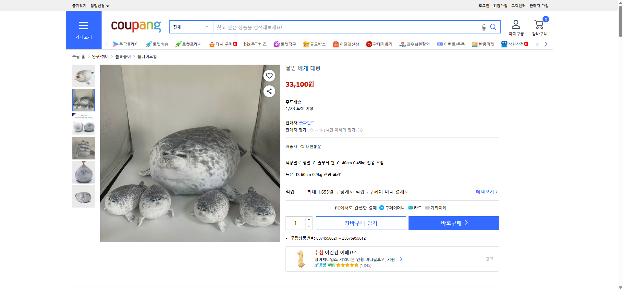Open the 전체 search category dropdown

[x=191, y=27]
